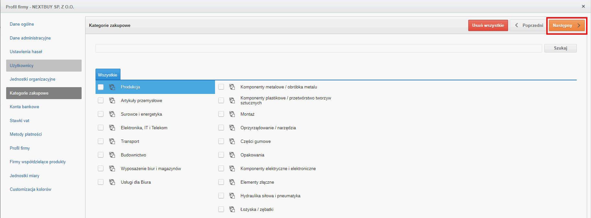Focus the category search input field
Screen dimensions: 591x218
[318, 48]
